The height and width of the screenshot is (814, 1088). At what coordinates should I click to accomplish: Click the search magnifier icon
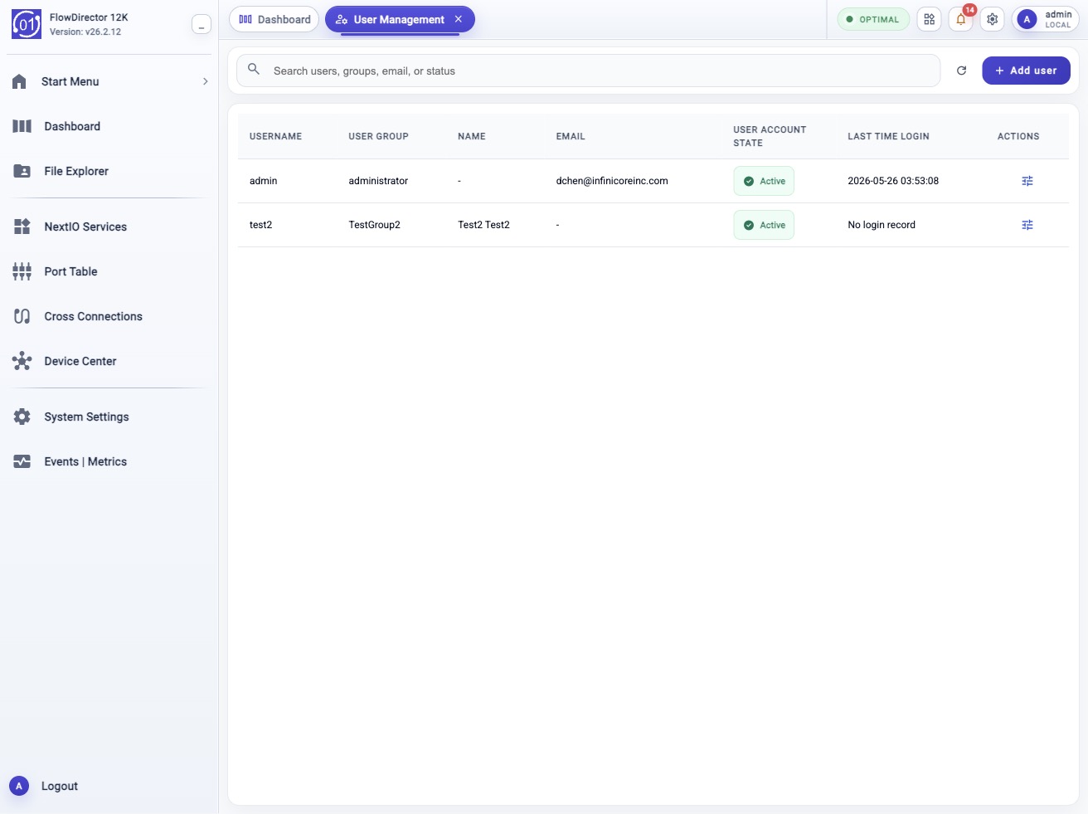click(x=254, y=70)
